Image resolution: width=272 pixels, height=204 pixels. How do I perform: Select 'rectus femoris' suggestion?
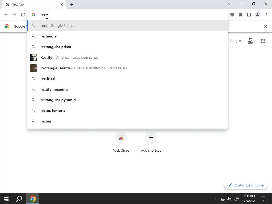[127, 110]
